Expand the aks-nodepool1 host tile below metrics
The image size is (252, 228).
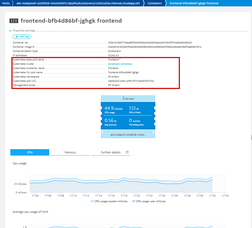[128, 134]
